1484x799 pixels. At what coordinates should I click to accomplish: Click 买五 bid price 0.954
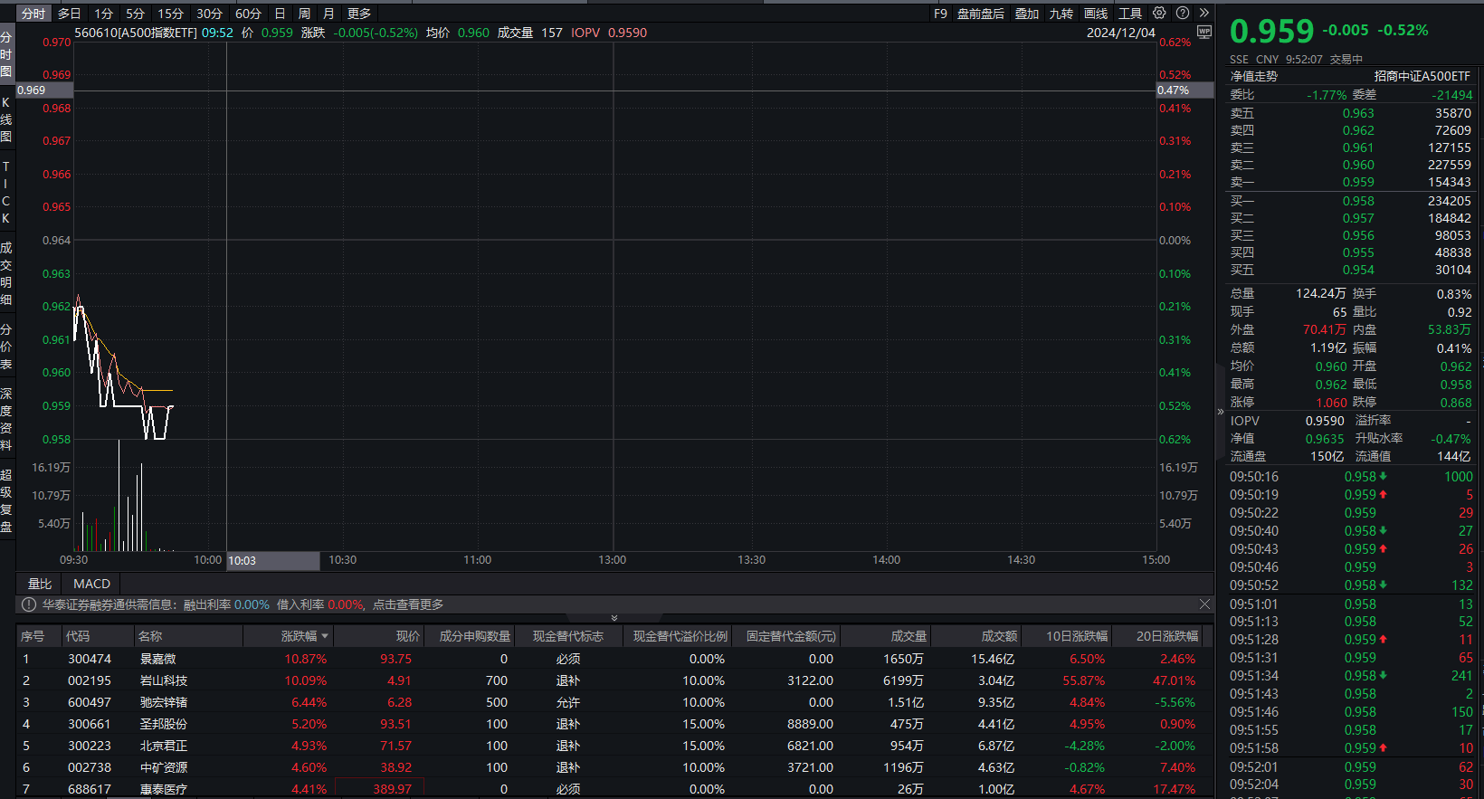tap(1358, 270)
